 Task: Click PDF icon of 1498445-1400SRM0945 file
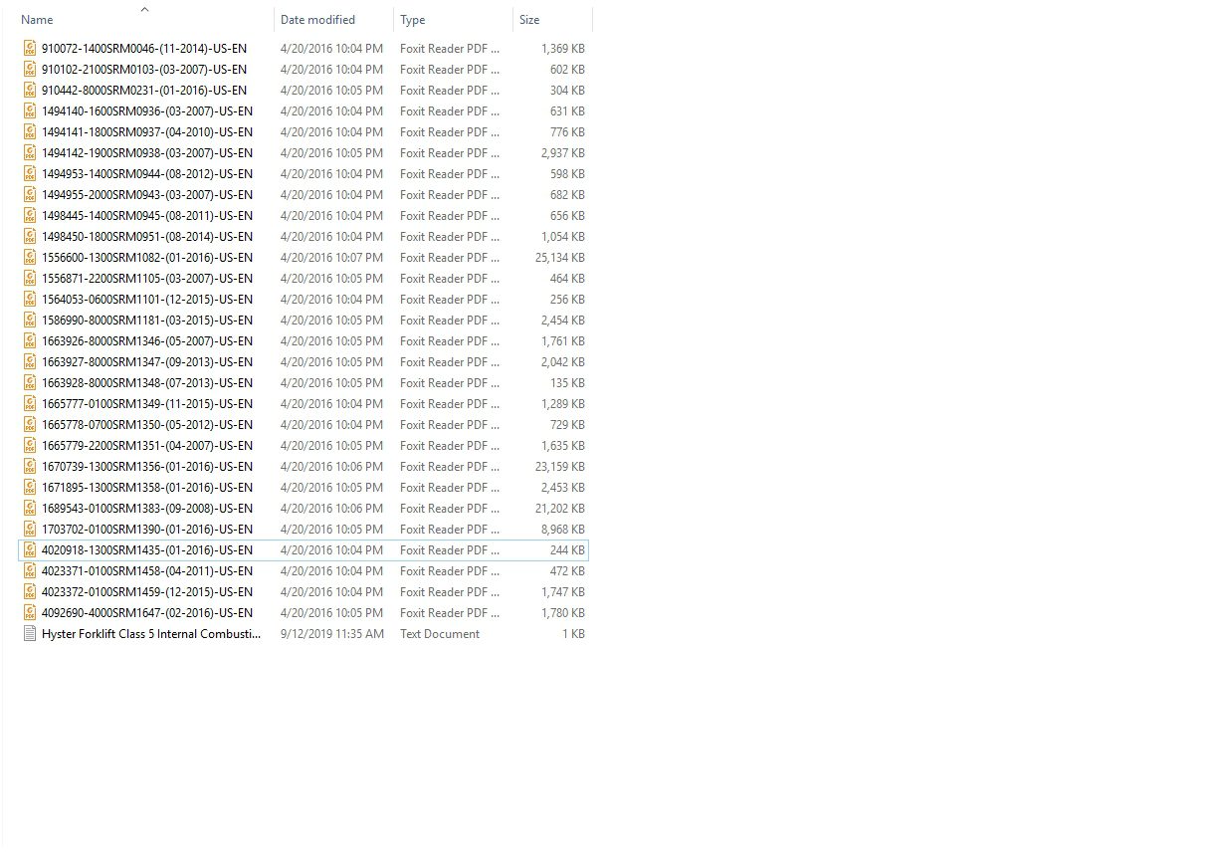click(x=30, y=215)
